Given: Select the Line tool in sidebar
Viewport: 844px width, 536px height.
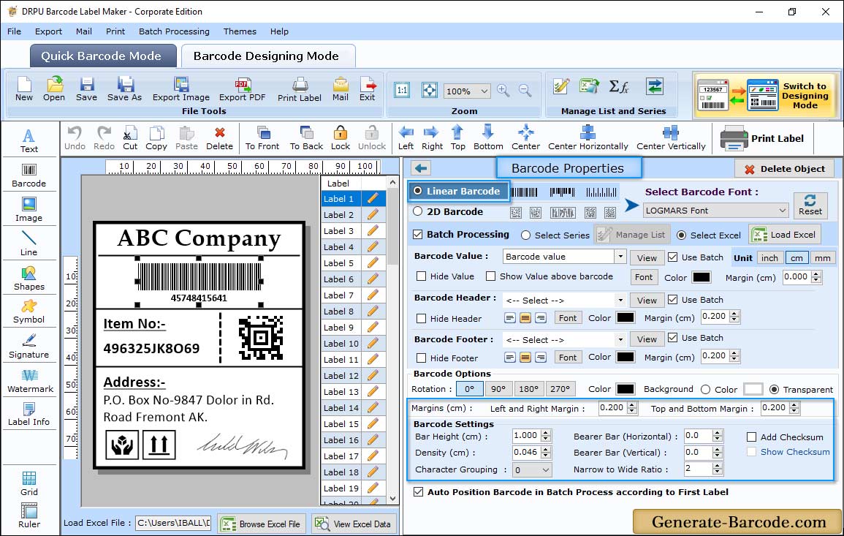Looking at the screenshot, I should pos(29,244).
